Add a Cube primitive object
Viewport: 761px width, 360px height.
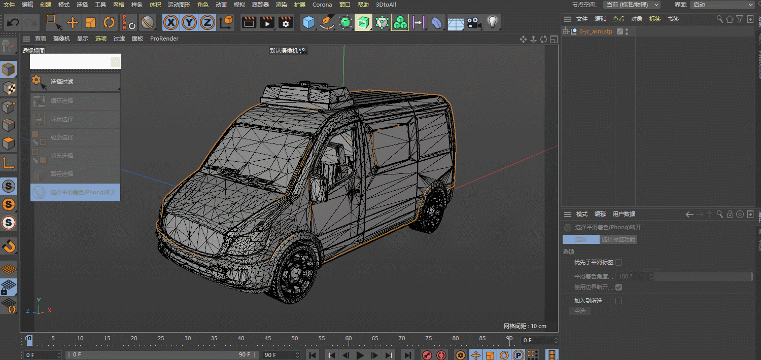(308, 22)
